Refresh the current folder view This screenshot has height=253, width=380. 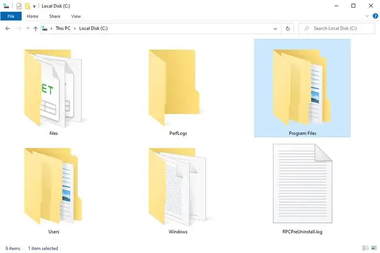click(x=288, y=29)
